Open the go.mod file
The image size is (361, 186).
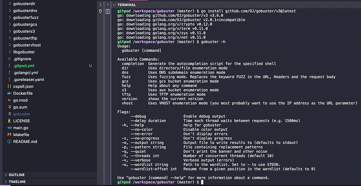[20, 100]
